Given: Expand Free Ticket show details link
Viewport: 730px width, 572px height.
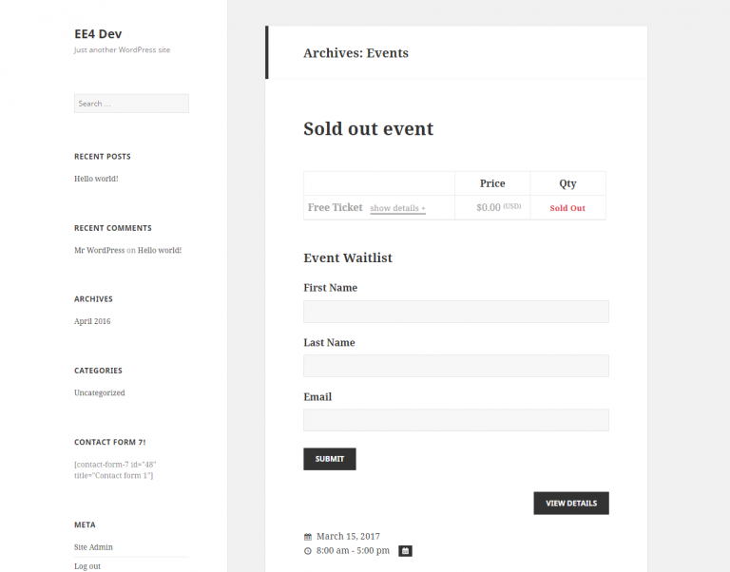Looking at the screenshot, I should click(397, 208).
